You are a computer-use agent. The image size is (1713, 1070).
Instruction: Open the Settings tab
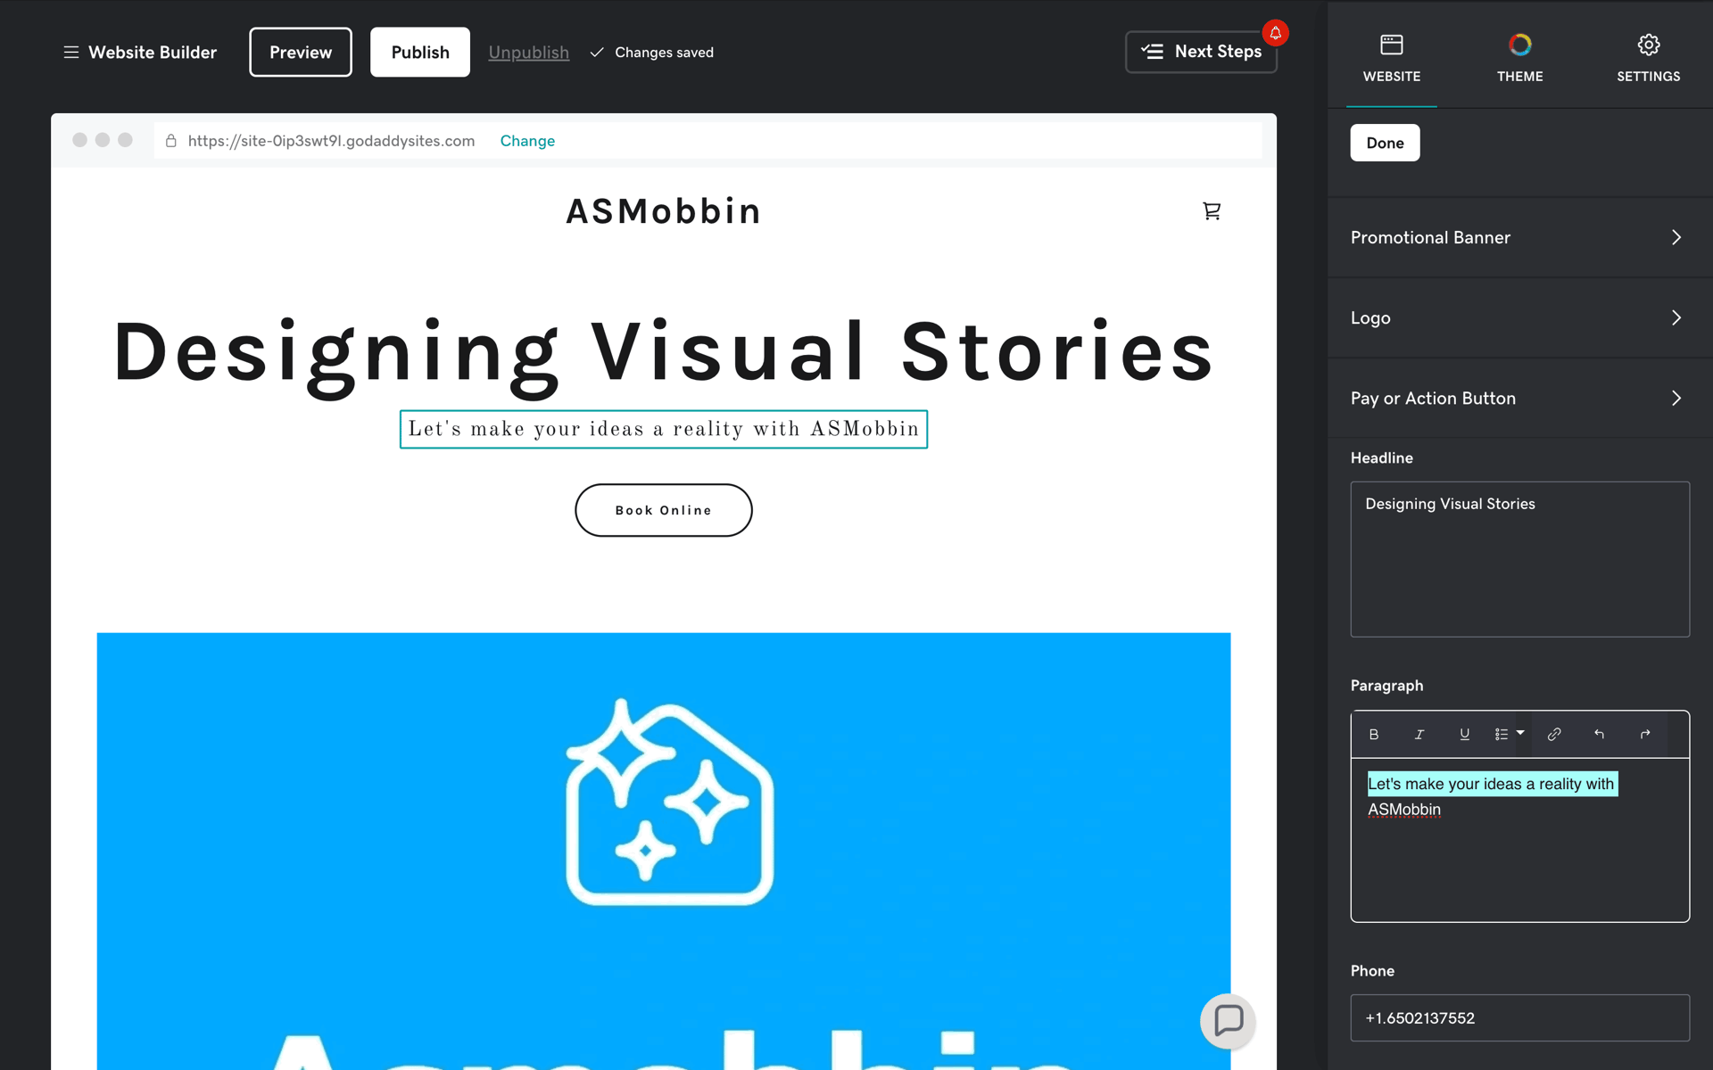[1649, 57]
